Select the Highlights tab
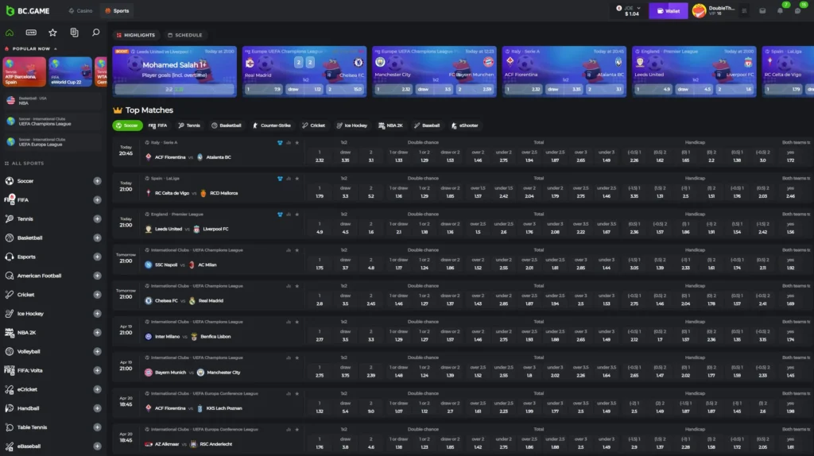 point(136,35)
